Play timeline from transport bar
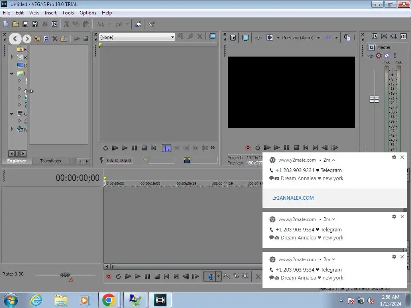This screenshot has height=308, width=411. 137,276
